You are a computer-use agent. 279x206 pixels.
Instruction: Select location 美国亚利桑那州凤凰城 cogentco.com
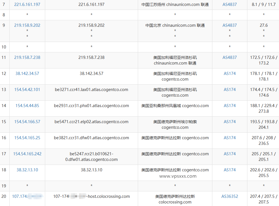(x=175, y=106)
